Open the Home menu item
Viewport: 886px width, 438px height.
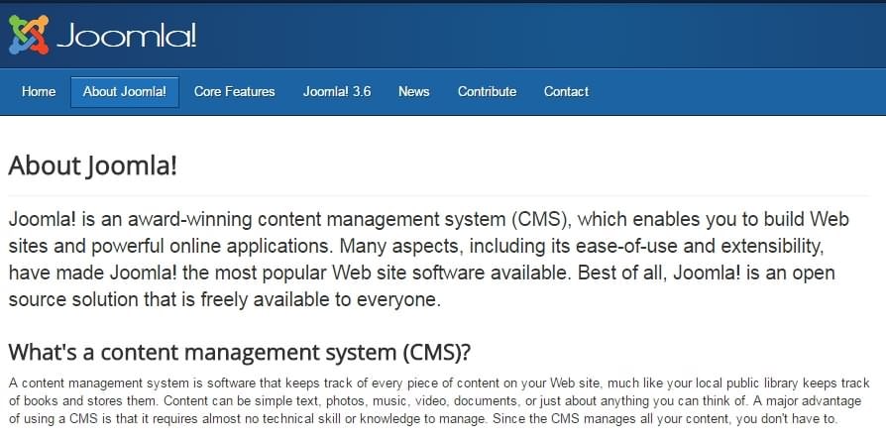39,91
